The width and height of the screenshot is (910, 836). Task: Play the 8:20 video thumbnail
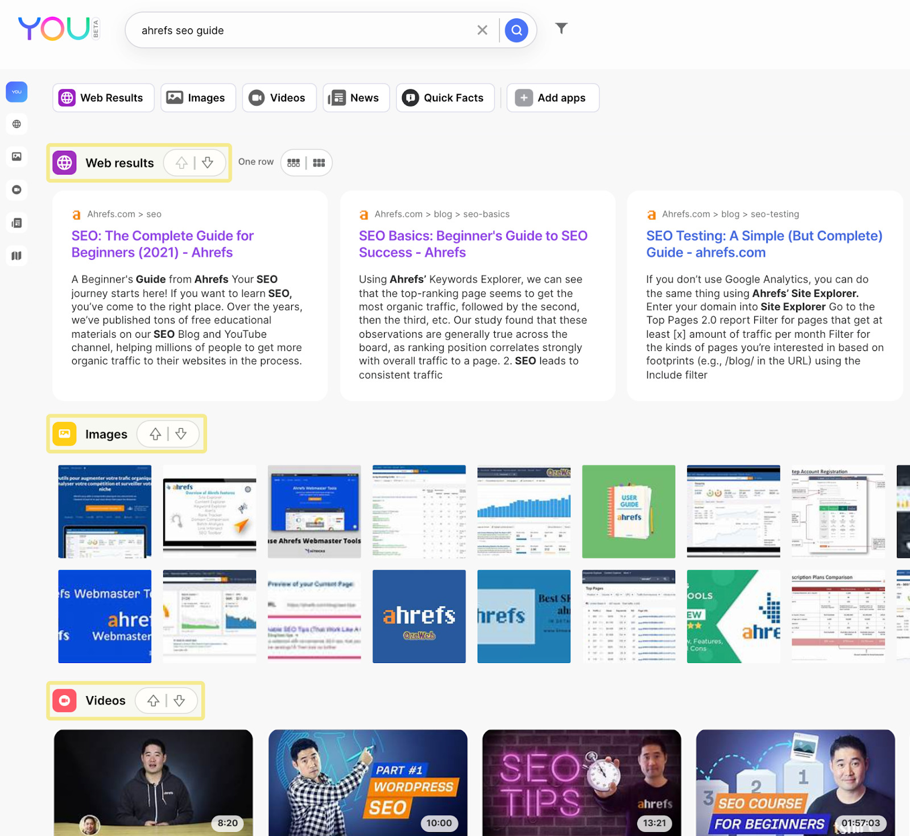[x=154, y=783]
